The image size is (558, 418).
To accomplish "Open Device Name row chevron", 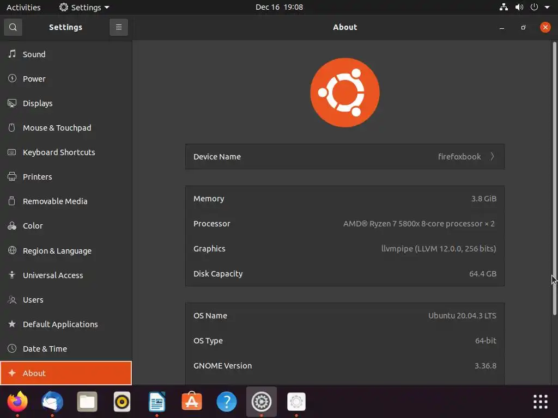I will (492, 156).
